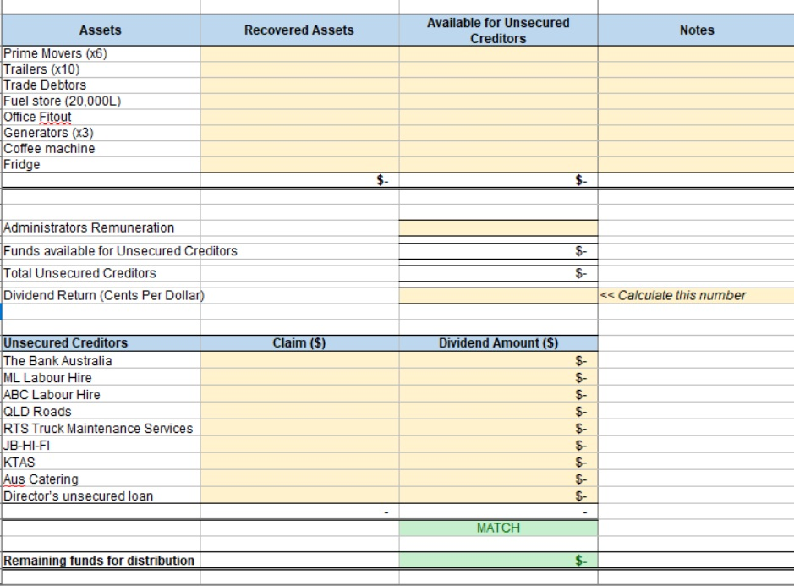Click Funds available for Unsecured Creditors label
The width and height of the screenshot is (794, 586).
[120, 251]
